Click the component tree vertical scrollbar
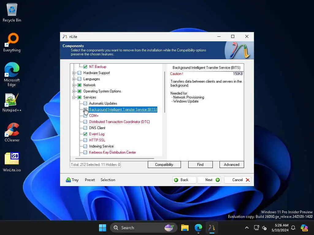The width and height of the screenshot is (314, 235). pos(165,92)
